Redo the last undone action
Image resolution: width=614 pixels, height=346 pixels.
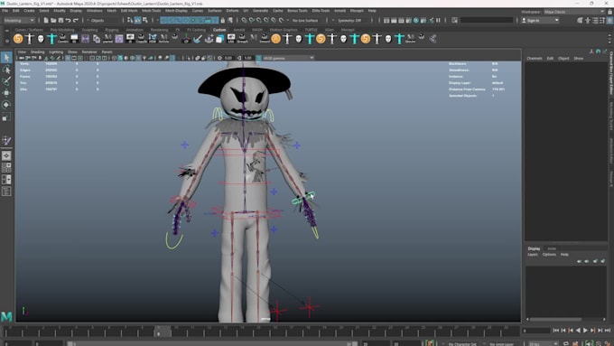click(76, 20)
